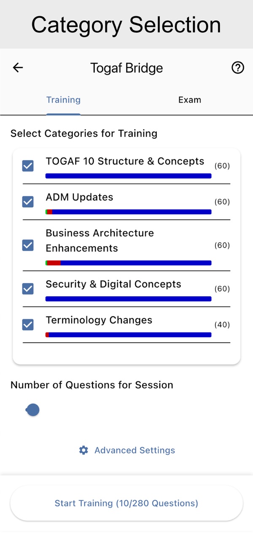
Task: Click the Business Architecture Enhancements progress bar
Action: point(128,263)
